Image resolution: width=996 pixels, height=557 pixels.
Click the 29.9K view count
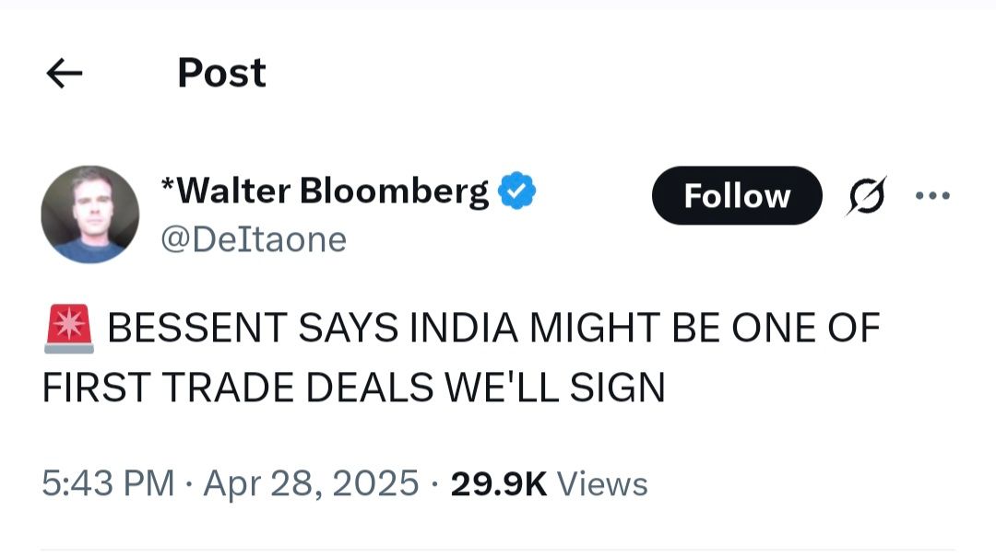(498, 483)
